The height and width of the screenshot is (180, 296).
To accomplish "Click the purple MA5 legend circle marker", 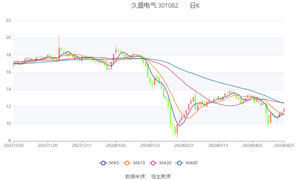I will point(103,163).
